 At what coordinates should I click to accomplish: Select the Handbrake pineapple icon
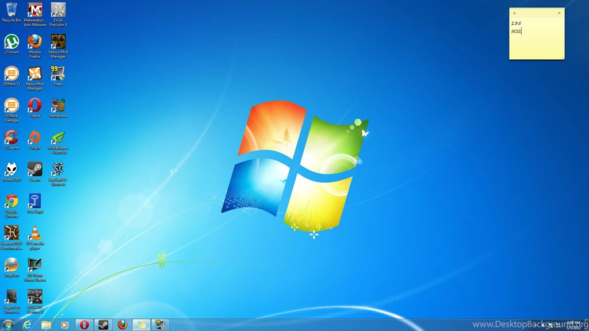(x=58, y=105)
